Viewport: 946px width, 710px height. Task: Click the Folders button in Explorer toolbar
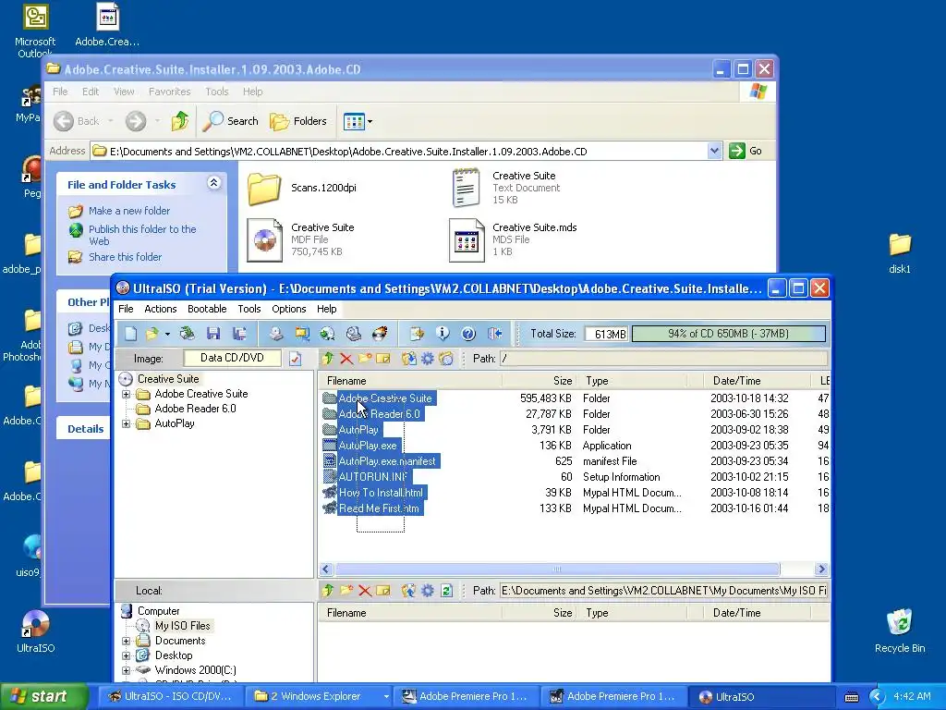pyautogui.click(x=298, y=121)
